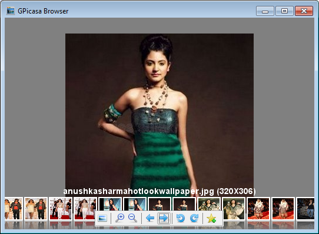This screenshot has width=319, height=234.
Task: Select the second thumbnail of couple in cream dress
Action: pyautogui.click(x=36, y=209)
